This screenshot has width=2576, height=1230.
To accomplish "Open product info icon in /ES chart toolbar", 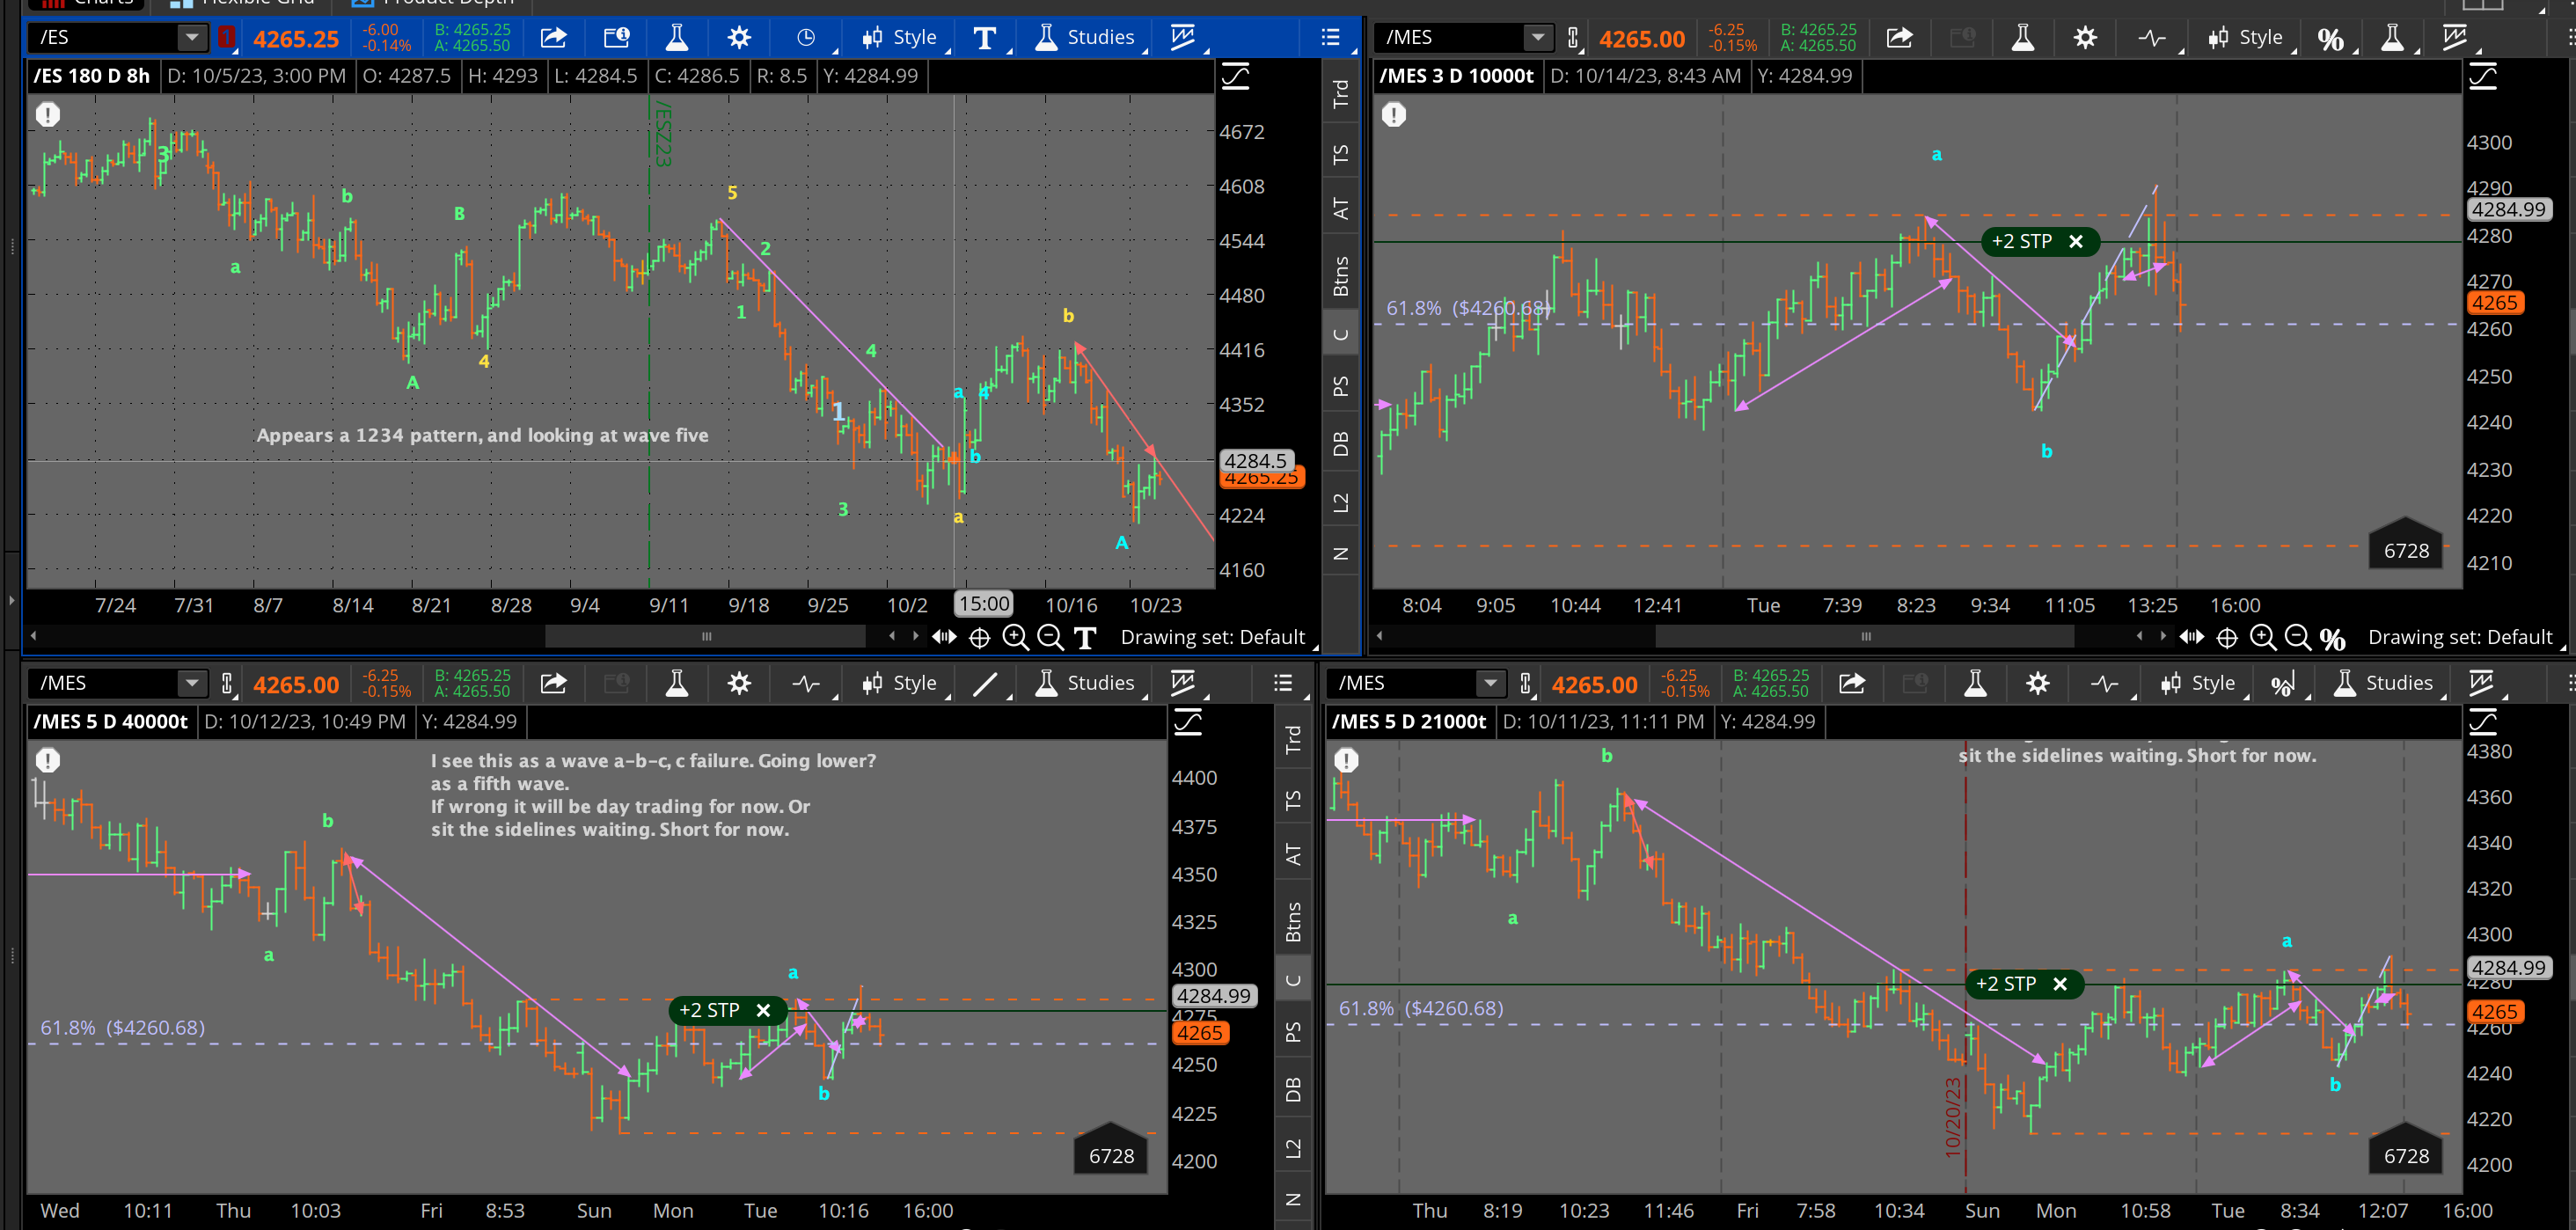I will pyautogui.click(x=616, y=38).
